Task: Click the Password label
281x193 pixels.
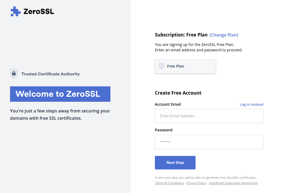Action: tap(164, 130)
